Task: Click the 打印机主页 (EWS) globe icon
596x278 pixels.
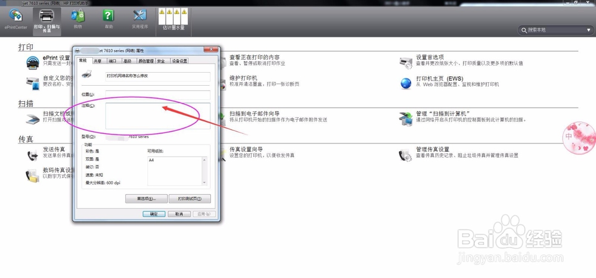Action: (406, 83)
